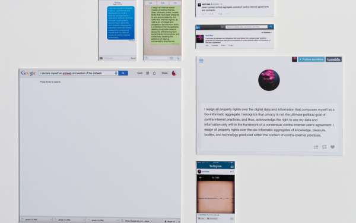The image size is (356, 223).
Task: Click attachment arrow icon in WhatsApp
Action: (147, 58)
